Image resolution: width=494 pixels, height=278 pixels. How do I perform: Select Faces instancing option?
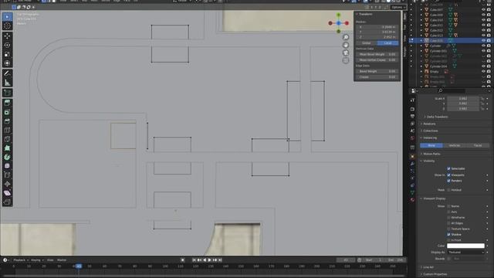tap(478, 145)
